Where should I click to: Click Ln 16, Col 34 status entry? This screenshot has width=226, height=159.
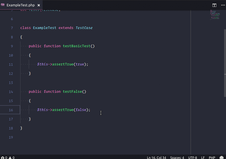(x=156, y=158)
